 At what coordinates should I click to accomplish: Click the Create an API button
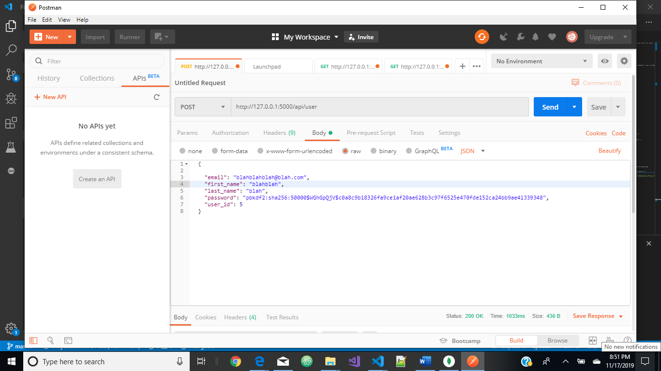click(x=97, y=179)
